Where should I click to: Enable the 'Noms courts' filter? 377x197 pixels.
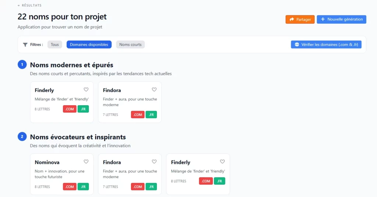click(x=130, y=45)
